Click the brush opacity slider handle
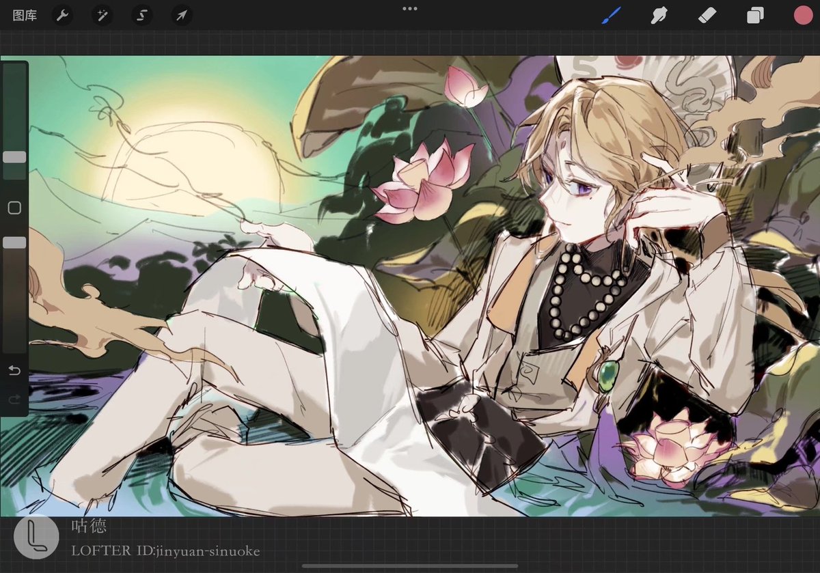Viewport: 820px width, 573px height. tap(14, 242)
